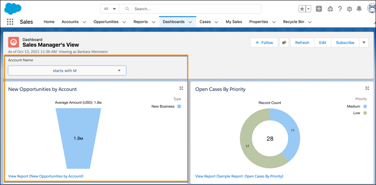Open the Cases tab

tap(205, 22)
